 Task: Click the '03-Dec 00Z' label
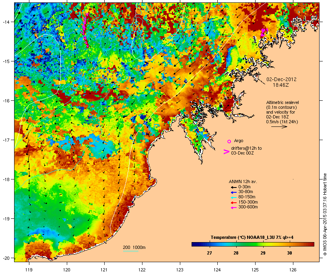coord(242,153)
